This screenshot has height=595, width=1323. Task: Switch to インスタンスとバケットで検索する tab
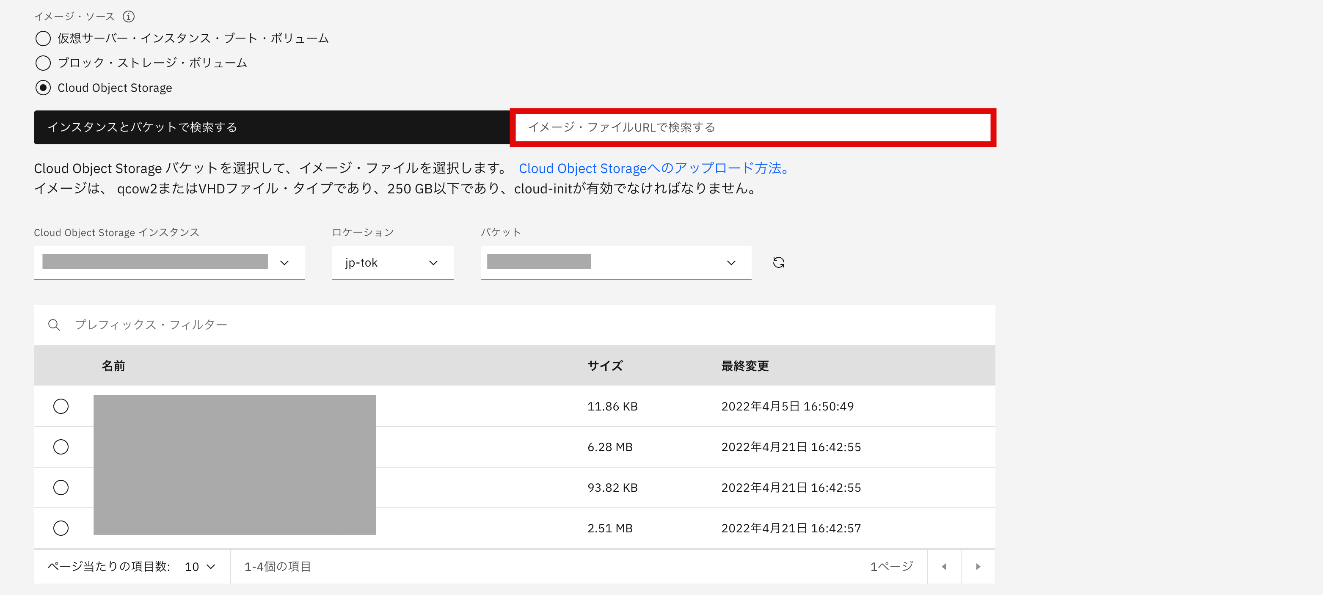click(142, 127)
